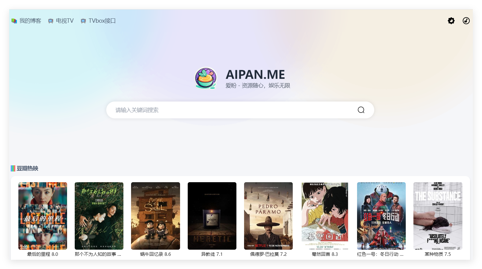Click the music player icon
Image resolution: width=482 pixels, height=269 pixels.
click(x=466, y=21)
